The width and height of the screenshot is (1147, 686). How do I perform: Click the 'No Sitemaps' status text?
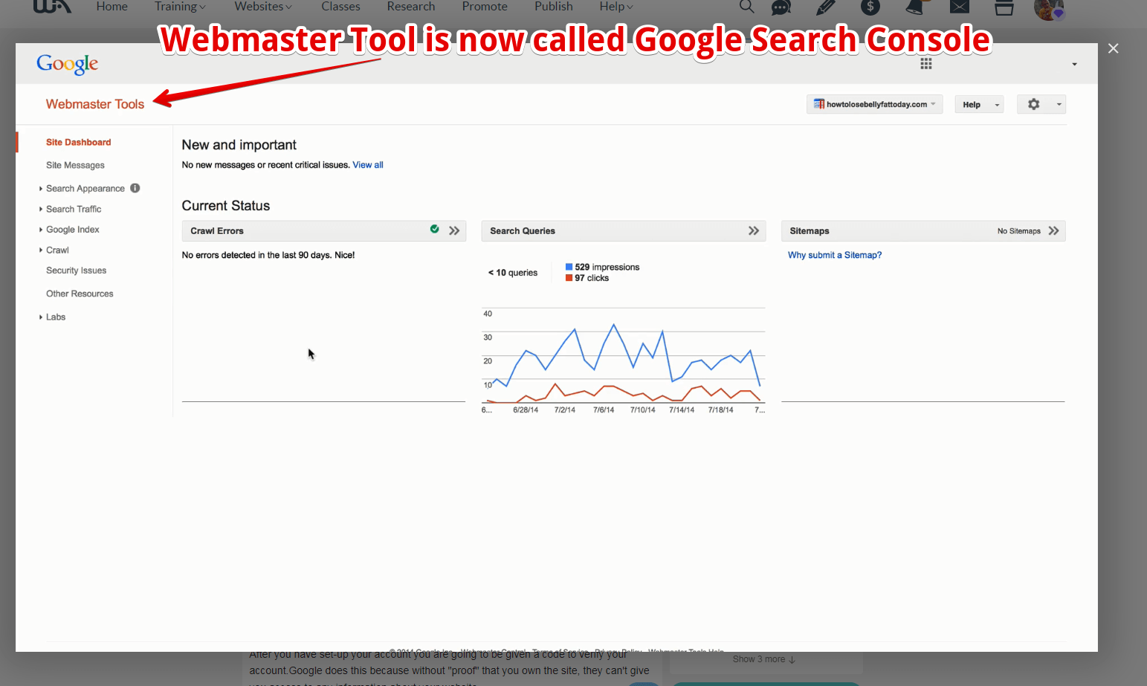[1019, 231]
